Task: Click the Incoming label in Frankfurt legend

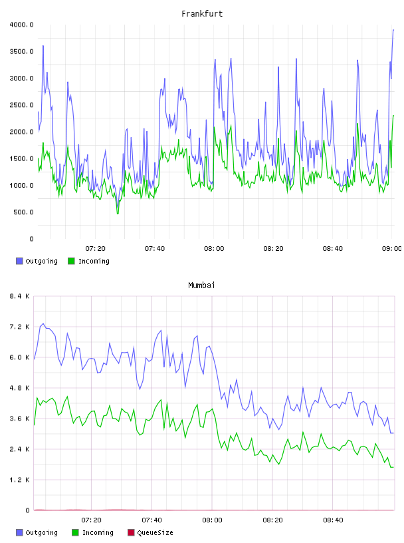Action: click(94, 261)
